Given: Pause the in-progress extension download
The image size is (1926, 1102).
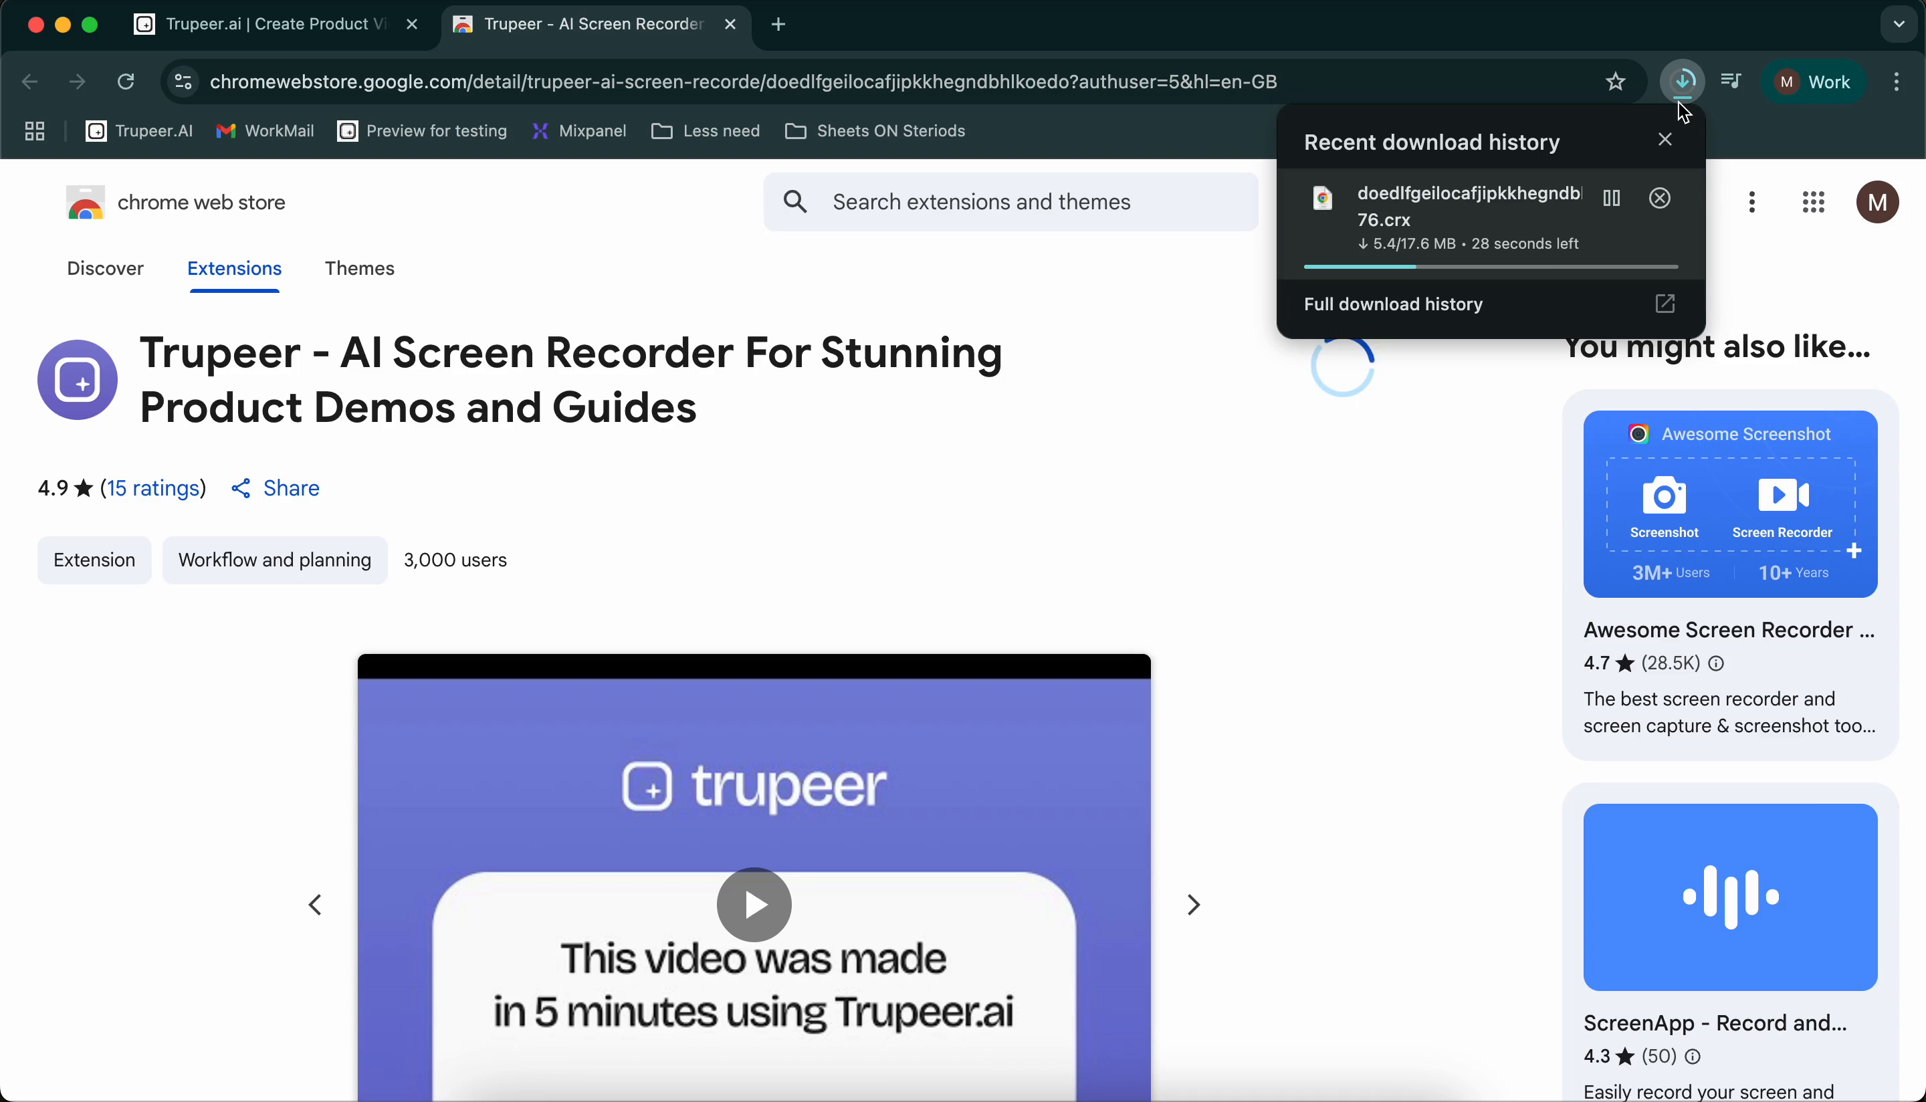Looking at the screenshot, I should pyautogui.click(x=1611, y=197).
